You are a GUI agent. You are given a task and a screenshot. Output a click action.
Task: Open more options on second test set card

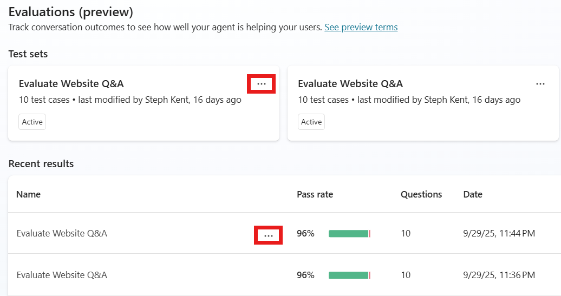[x=540, y=84]
